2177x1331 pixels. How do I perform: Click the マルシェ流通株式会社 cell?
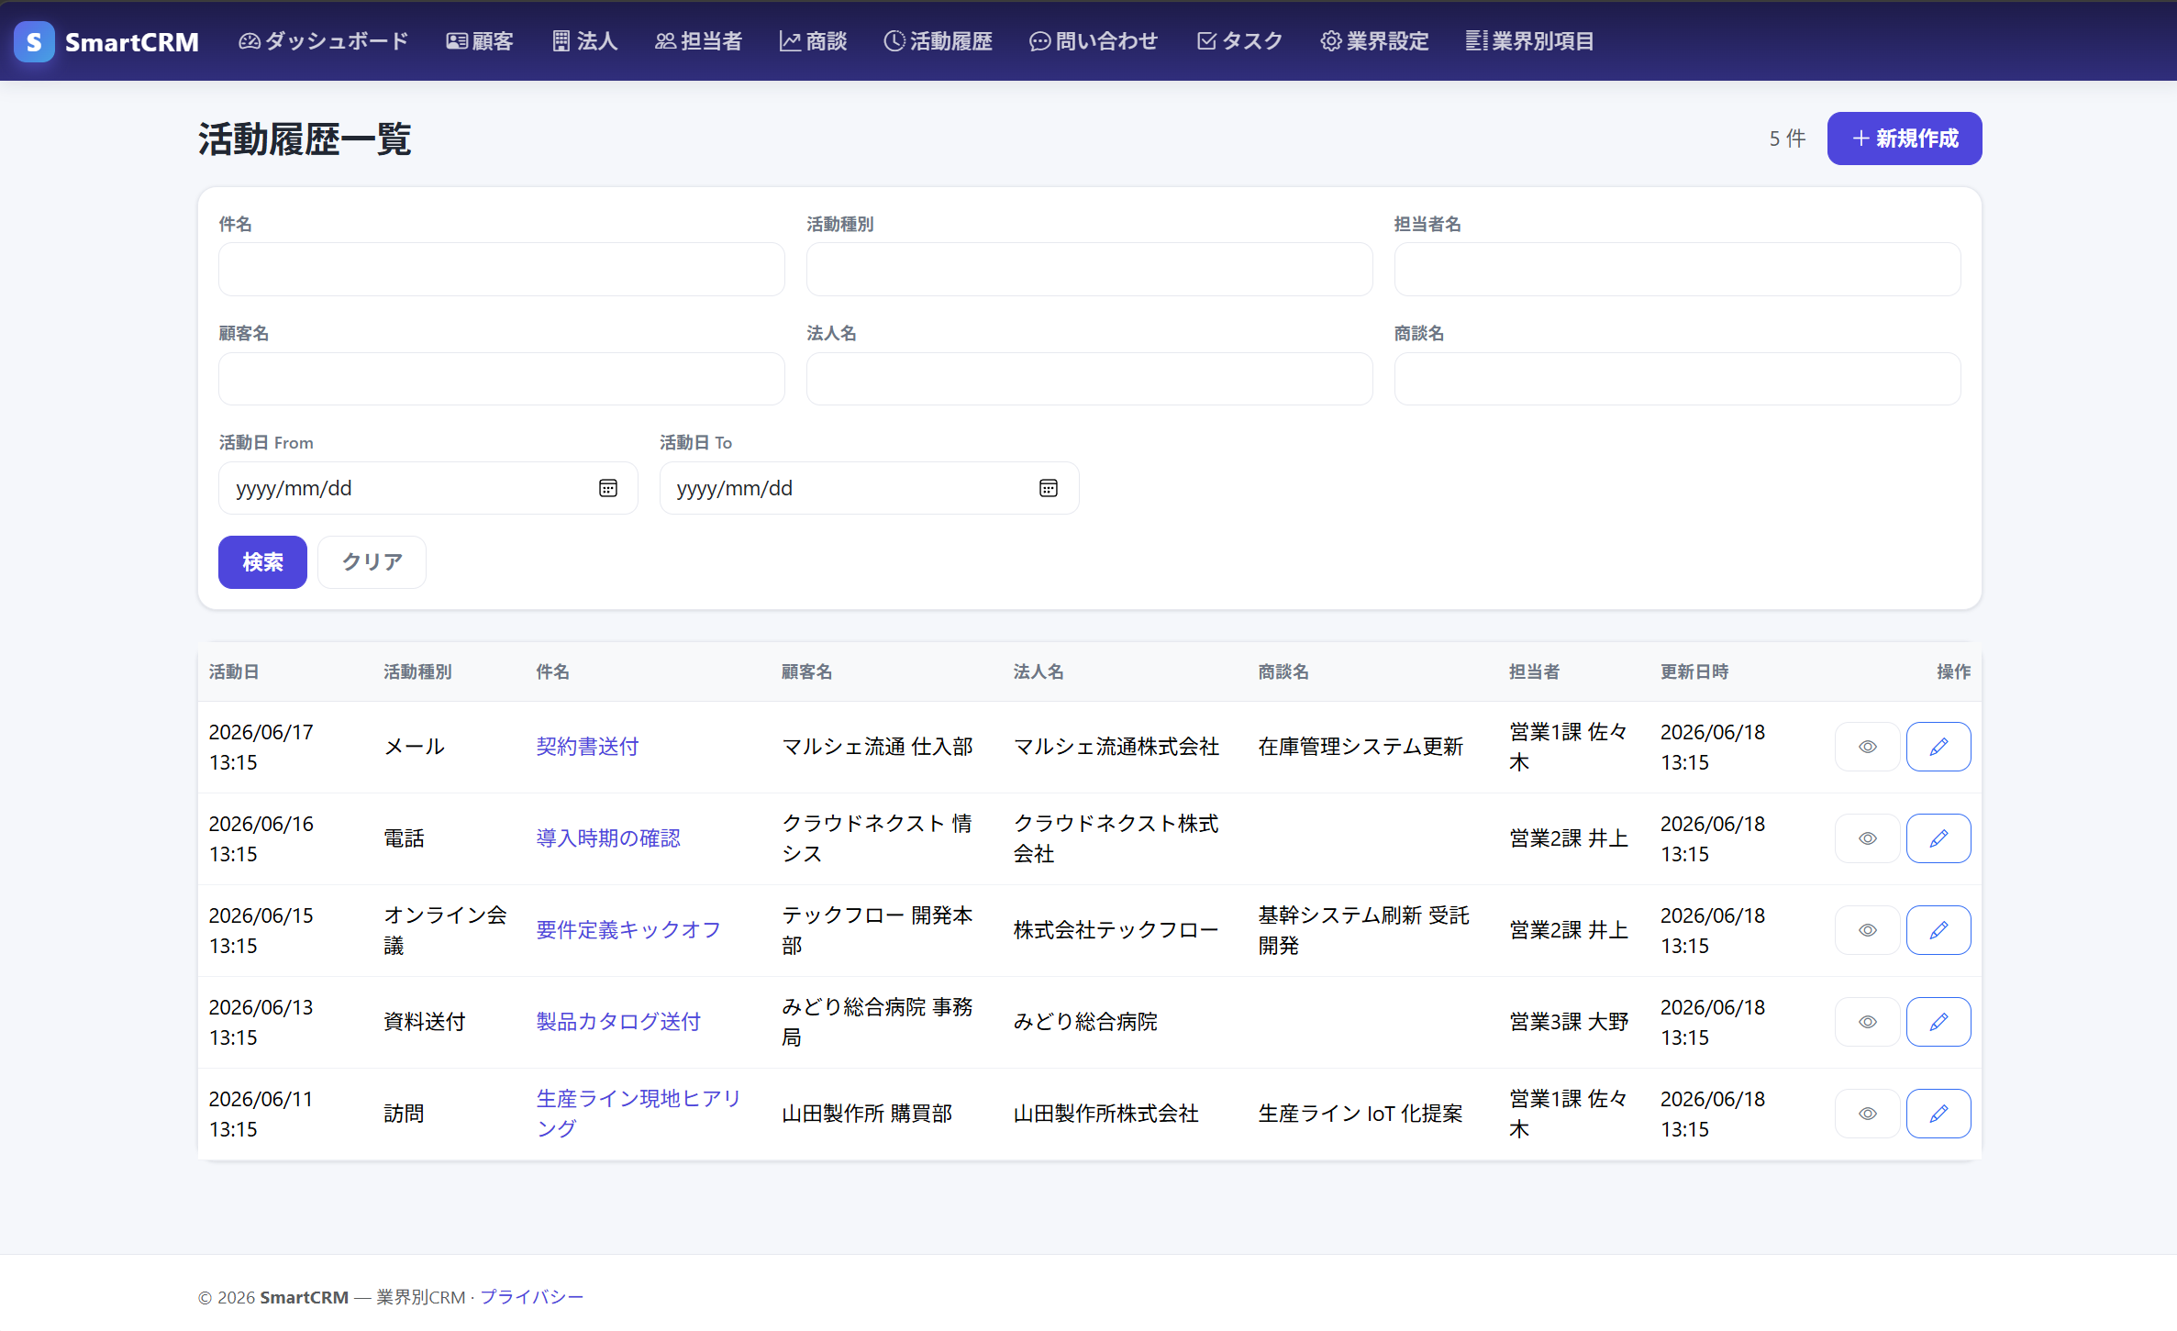pyautogui.click(x=1116, y=747)
